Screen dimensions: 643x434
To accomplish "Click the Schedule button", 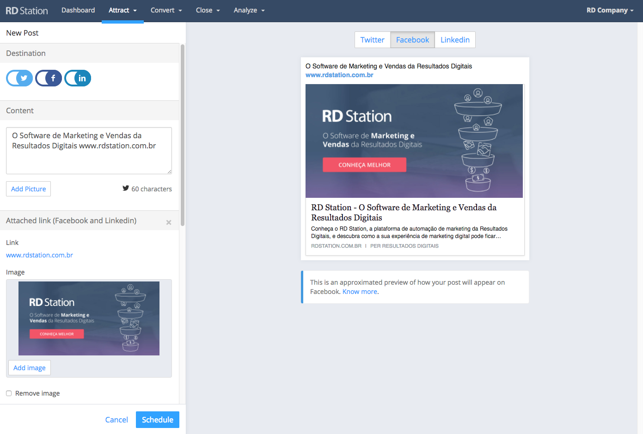I will (158, 420).
